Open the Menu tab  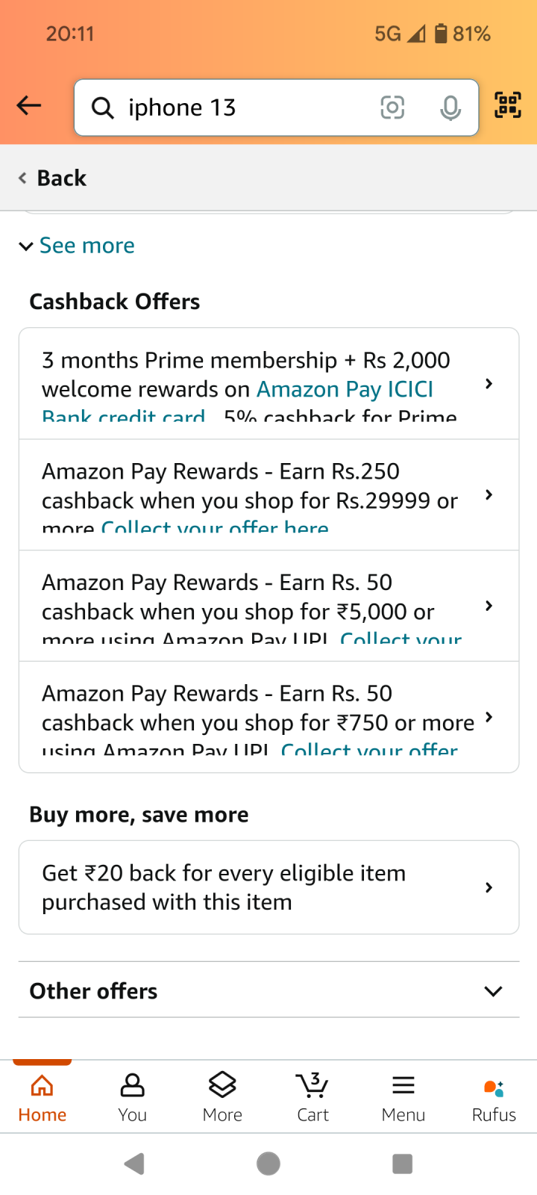click(403, 1096)
